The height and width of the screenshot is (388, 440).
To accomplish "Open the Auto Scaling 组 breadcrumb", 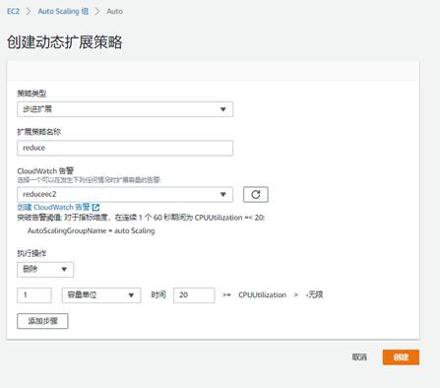I will pyautogui.click(x=63, y=11).
